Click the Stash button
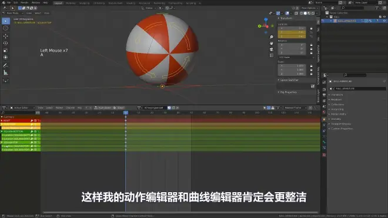Viewport: 388px width, 218px height. pos(119,108)
